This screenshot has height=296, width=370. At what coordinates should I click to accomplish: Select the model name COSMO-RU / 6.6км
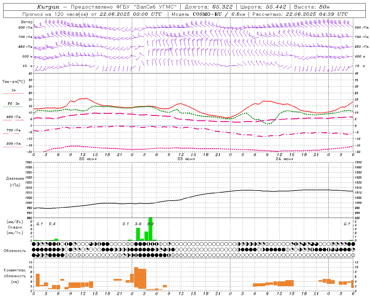(219, 14)
